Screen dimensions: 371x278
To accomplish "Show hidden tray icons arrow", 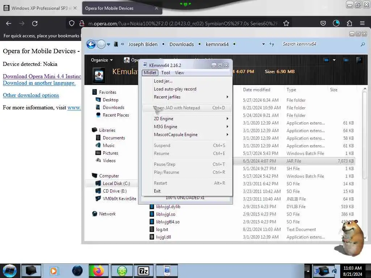I will [x=308, y=271].
